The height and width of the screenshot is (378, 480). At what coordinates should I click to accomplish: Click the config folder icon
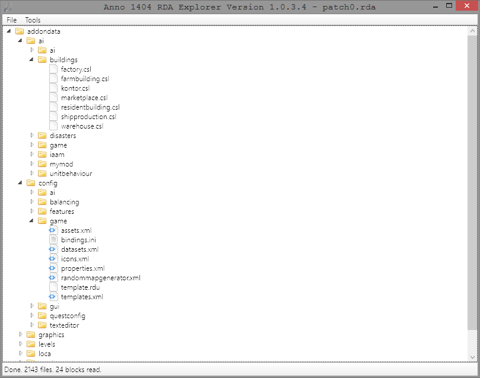coord(31,182)
